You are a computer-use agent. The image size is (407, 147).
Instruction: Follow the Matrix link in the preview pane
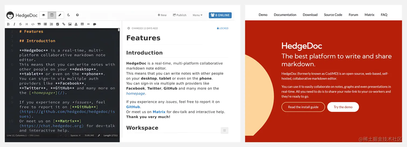point(159,112)
